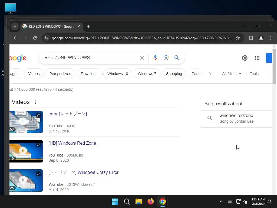
Task: Open the Google apps grid
Action: click(x=257, y=58)
